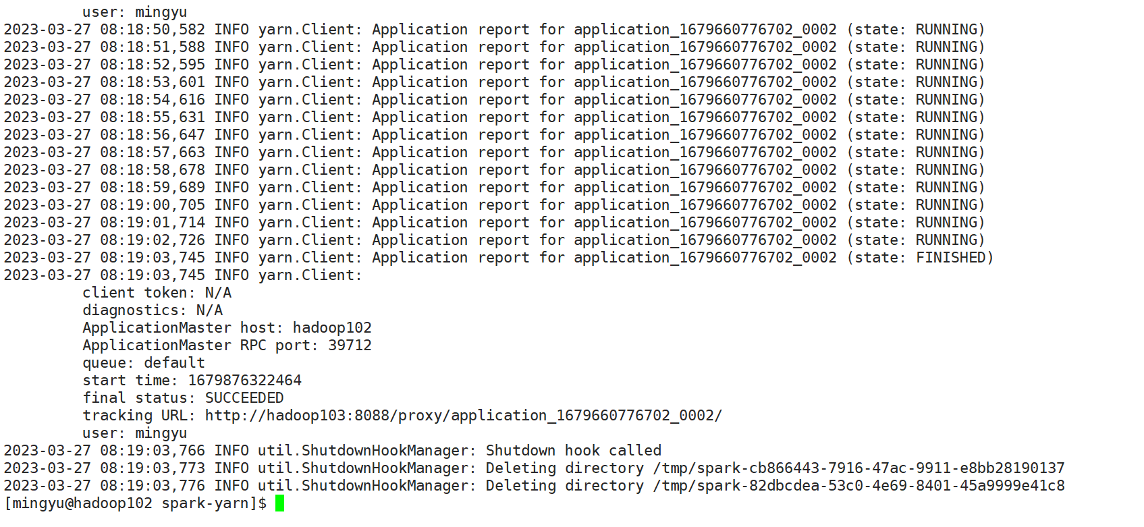Click the 'user: mingyu' line below tracking URL
Screen dimensions: 1144x527
(135, 433)
